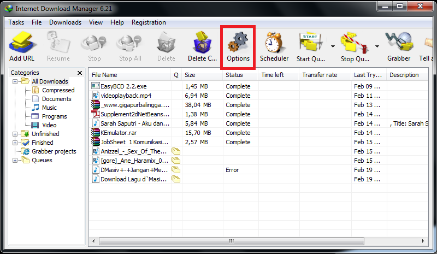Click the Add URL toolbar icon
This screenshot has width=437, height=254.
click(x=22, y=43)
